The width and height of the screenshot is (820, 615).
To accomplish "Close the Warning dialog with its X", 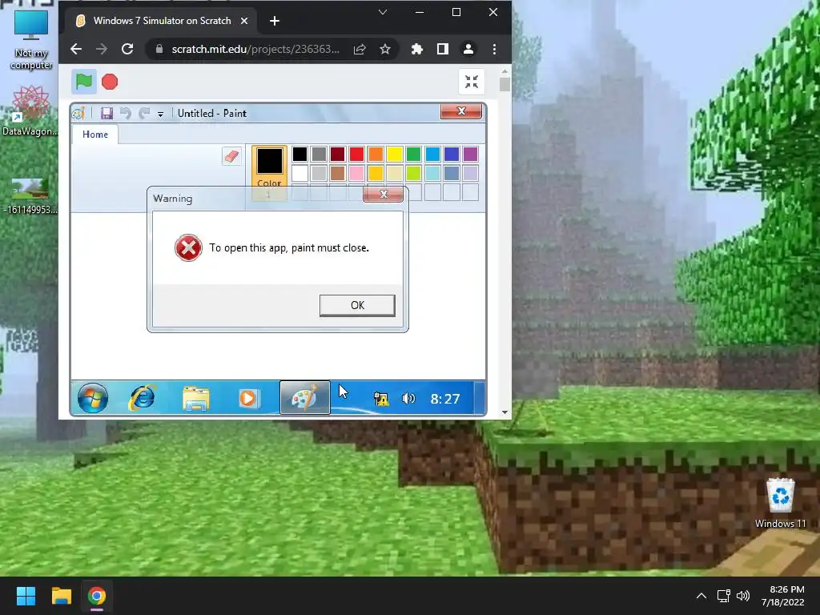I will tap(384, 194).
